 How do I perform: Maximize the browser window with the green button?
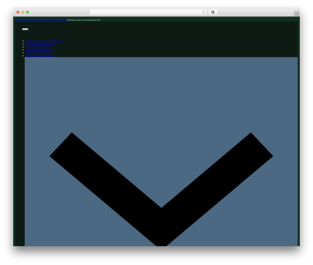pyautogui.click(x=28, y=12)
